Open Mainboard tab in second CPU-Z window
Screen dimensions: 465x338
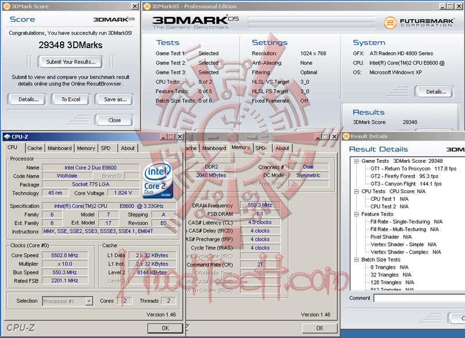pos(214,148)
